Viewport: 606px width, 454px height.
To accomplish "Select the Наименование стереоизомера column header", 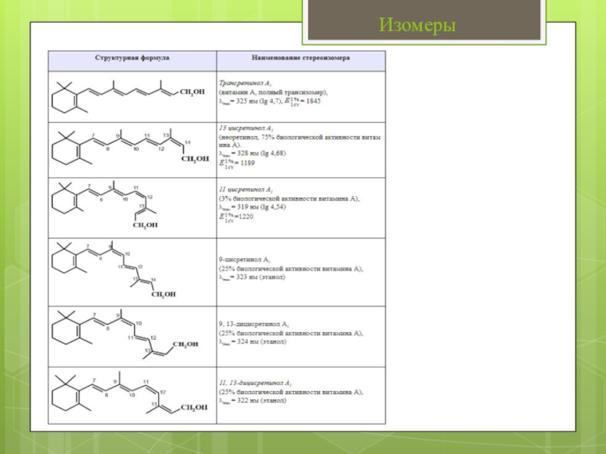I will point(301,58).
